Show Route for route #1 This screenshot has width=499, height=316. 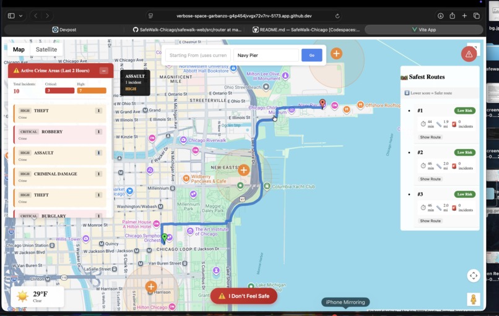(x=430, y=137)
